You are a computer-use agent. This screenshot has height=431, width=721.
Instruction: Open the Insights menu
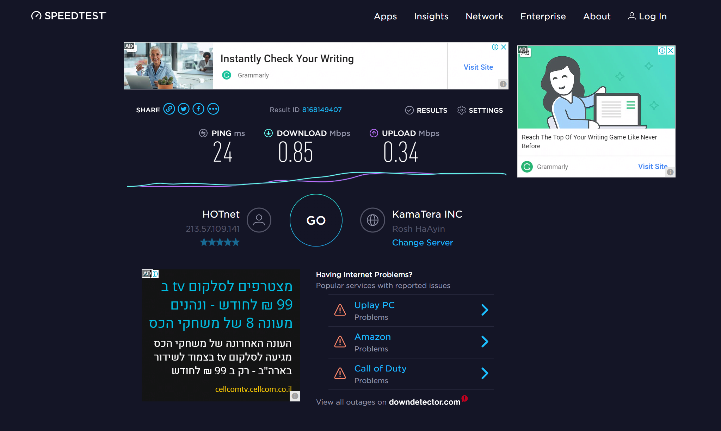(x=431, y=17)
